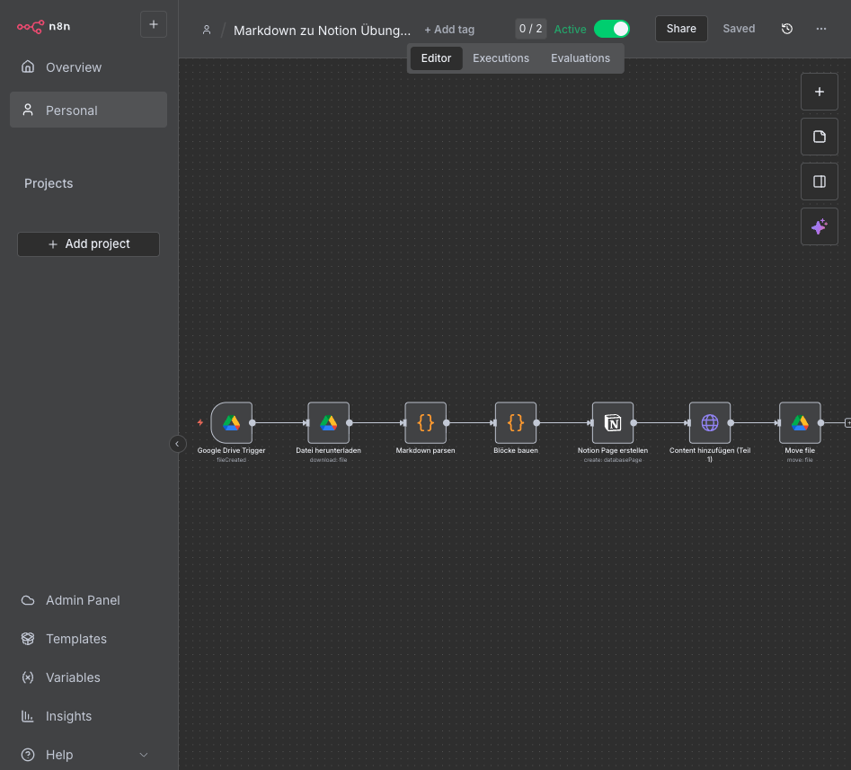
Task: Add a sticky note with the note icon
Action: pos(820,137)
